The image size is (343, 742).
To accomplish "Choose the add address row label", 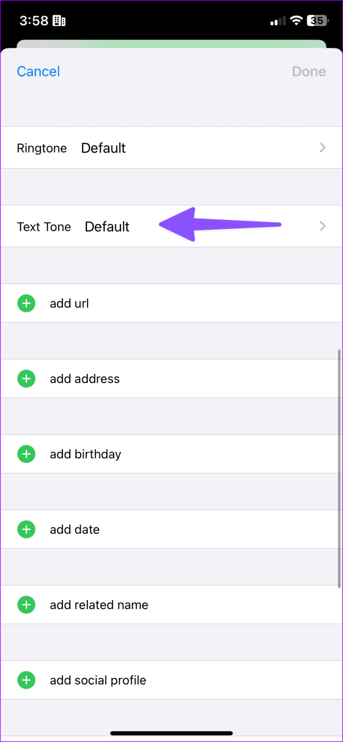I will (x=85, y=379).
